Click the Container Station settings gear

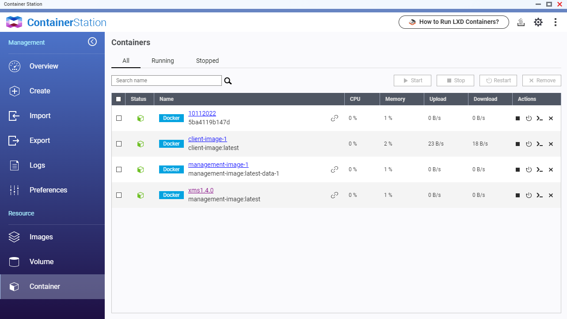(x=538, y=22)
